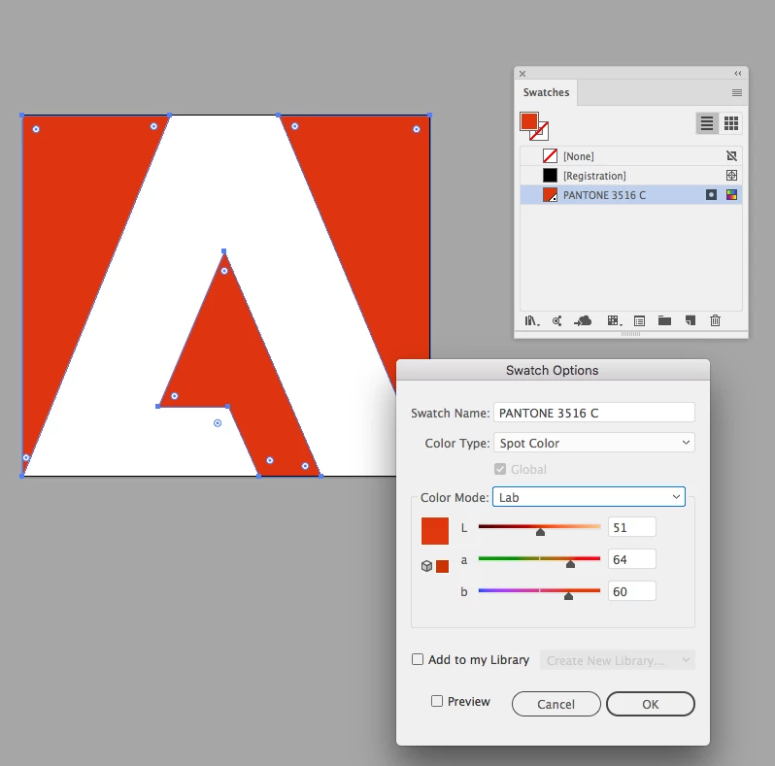This screenshot has height=766, width=775.
Task: Click the OK button
Action: pyautogui.click(x=651, y=704)
